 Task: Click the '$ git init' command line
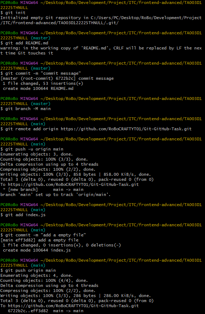(13, 13)
